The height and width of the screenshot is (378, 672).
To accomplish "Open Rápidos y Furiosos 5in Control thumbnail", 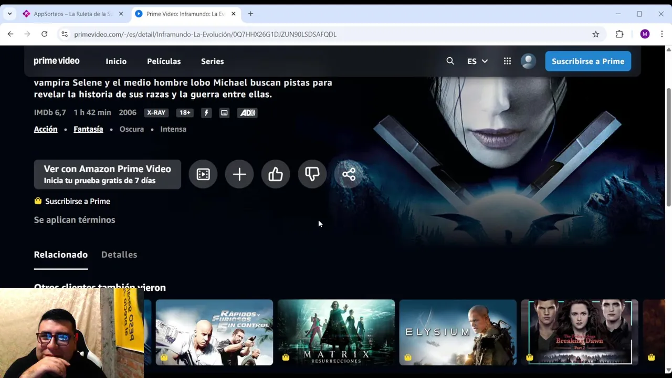I will click(214, 332).
